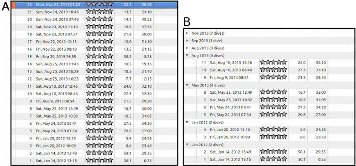This screenshot has height=166, width=356.
Task: Click dive 8's star rating in panel B
Action: pyautogui.click(x=274, y=92)
